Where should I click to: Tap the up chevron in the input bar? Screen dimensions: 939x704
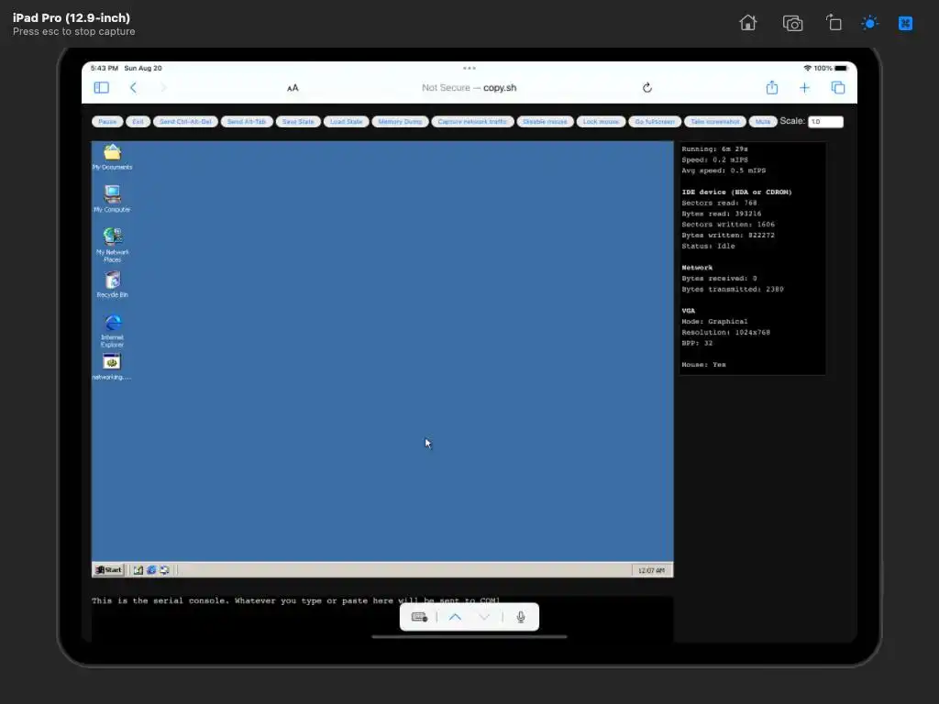coord(455,617)
